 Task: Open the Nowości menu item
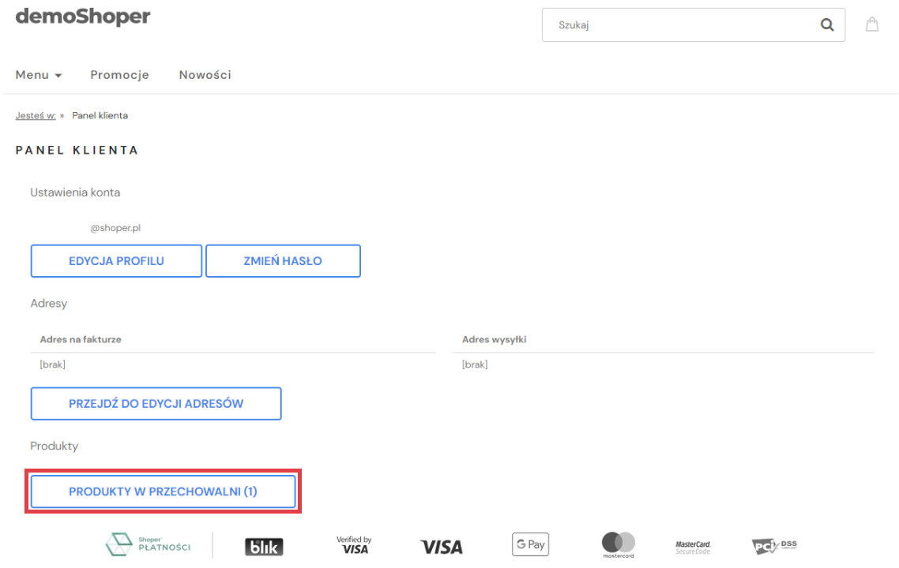pyautogui.click(x=205, y=75)
